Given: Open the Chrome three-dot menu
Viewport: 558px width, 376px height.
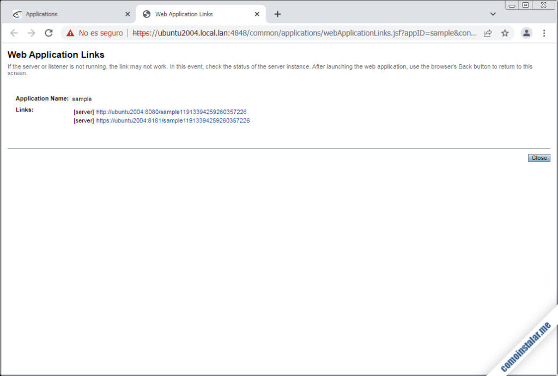Looking at the screenshot, I should pos(544,33).
